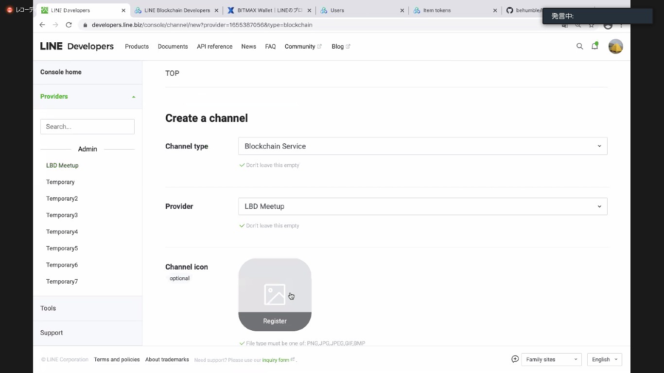Close the Item tokens browser tab
This screenshot has width=664, height=373.
(x=495, y=10)
